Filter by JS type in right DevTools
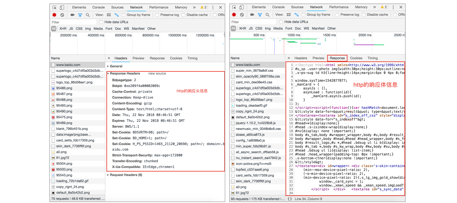 click(x=251, y=28)
